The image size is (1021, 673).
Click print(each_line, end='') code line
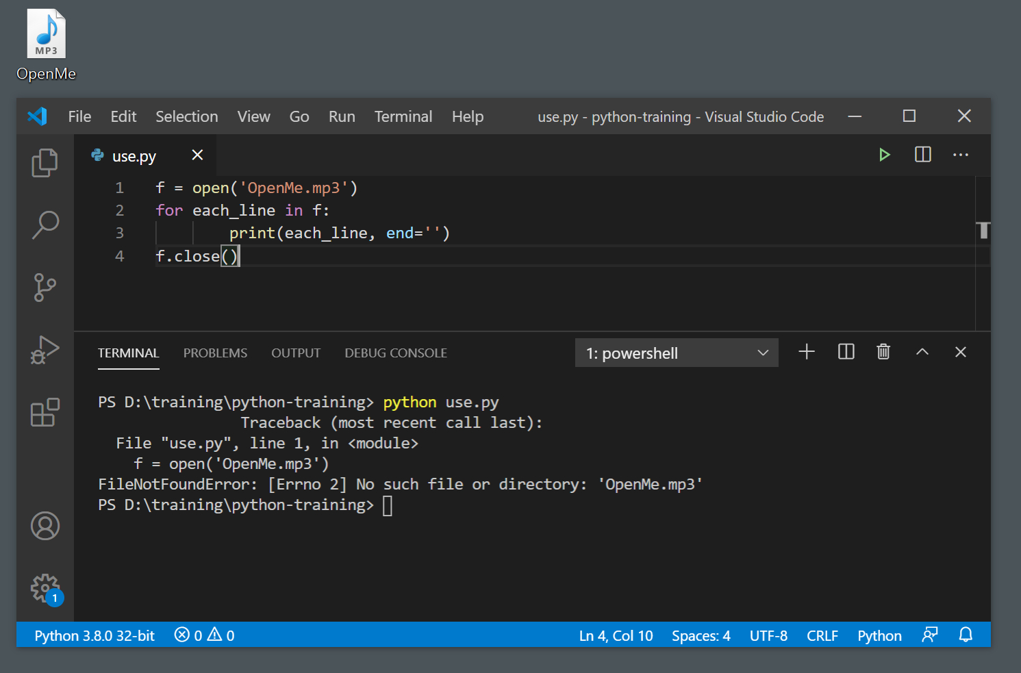(339, 233)
